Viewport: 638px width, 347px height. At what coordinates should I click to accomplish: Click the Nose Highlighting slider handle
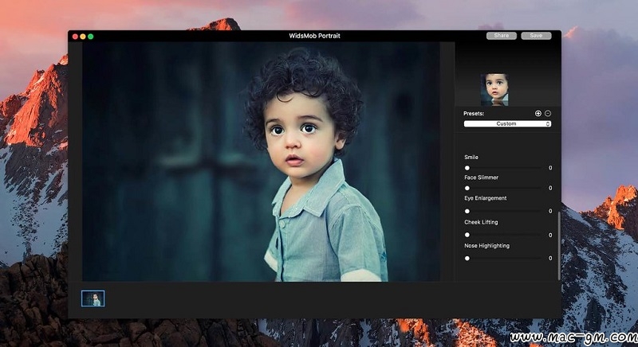[467, 258]
